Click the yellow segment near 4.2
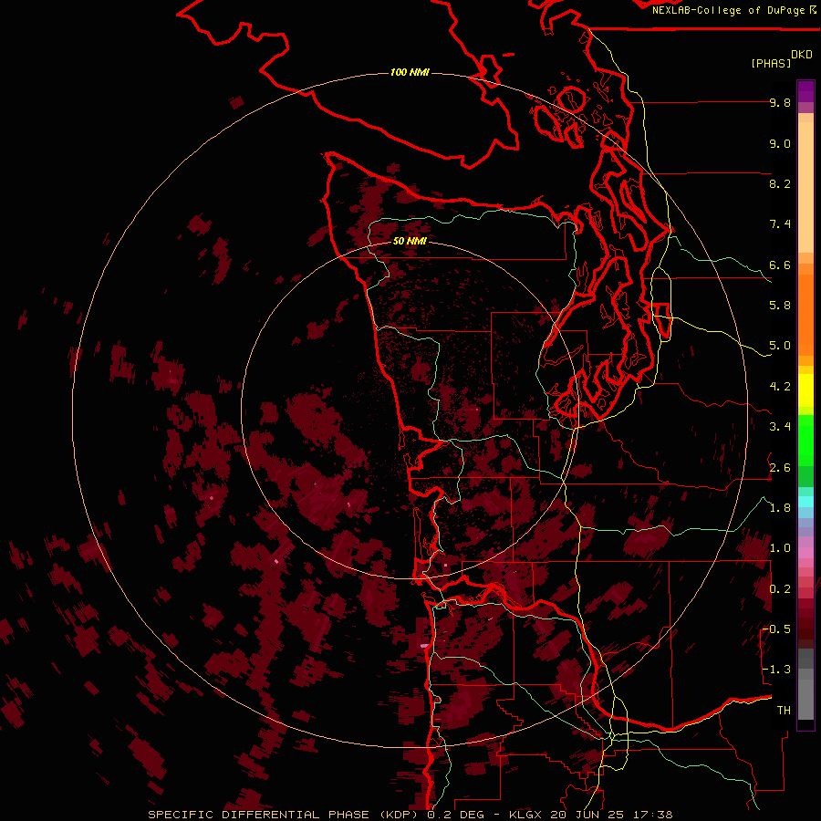 tap(805, 390)
